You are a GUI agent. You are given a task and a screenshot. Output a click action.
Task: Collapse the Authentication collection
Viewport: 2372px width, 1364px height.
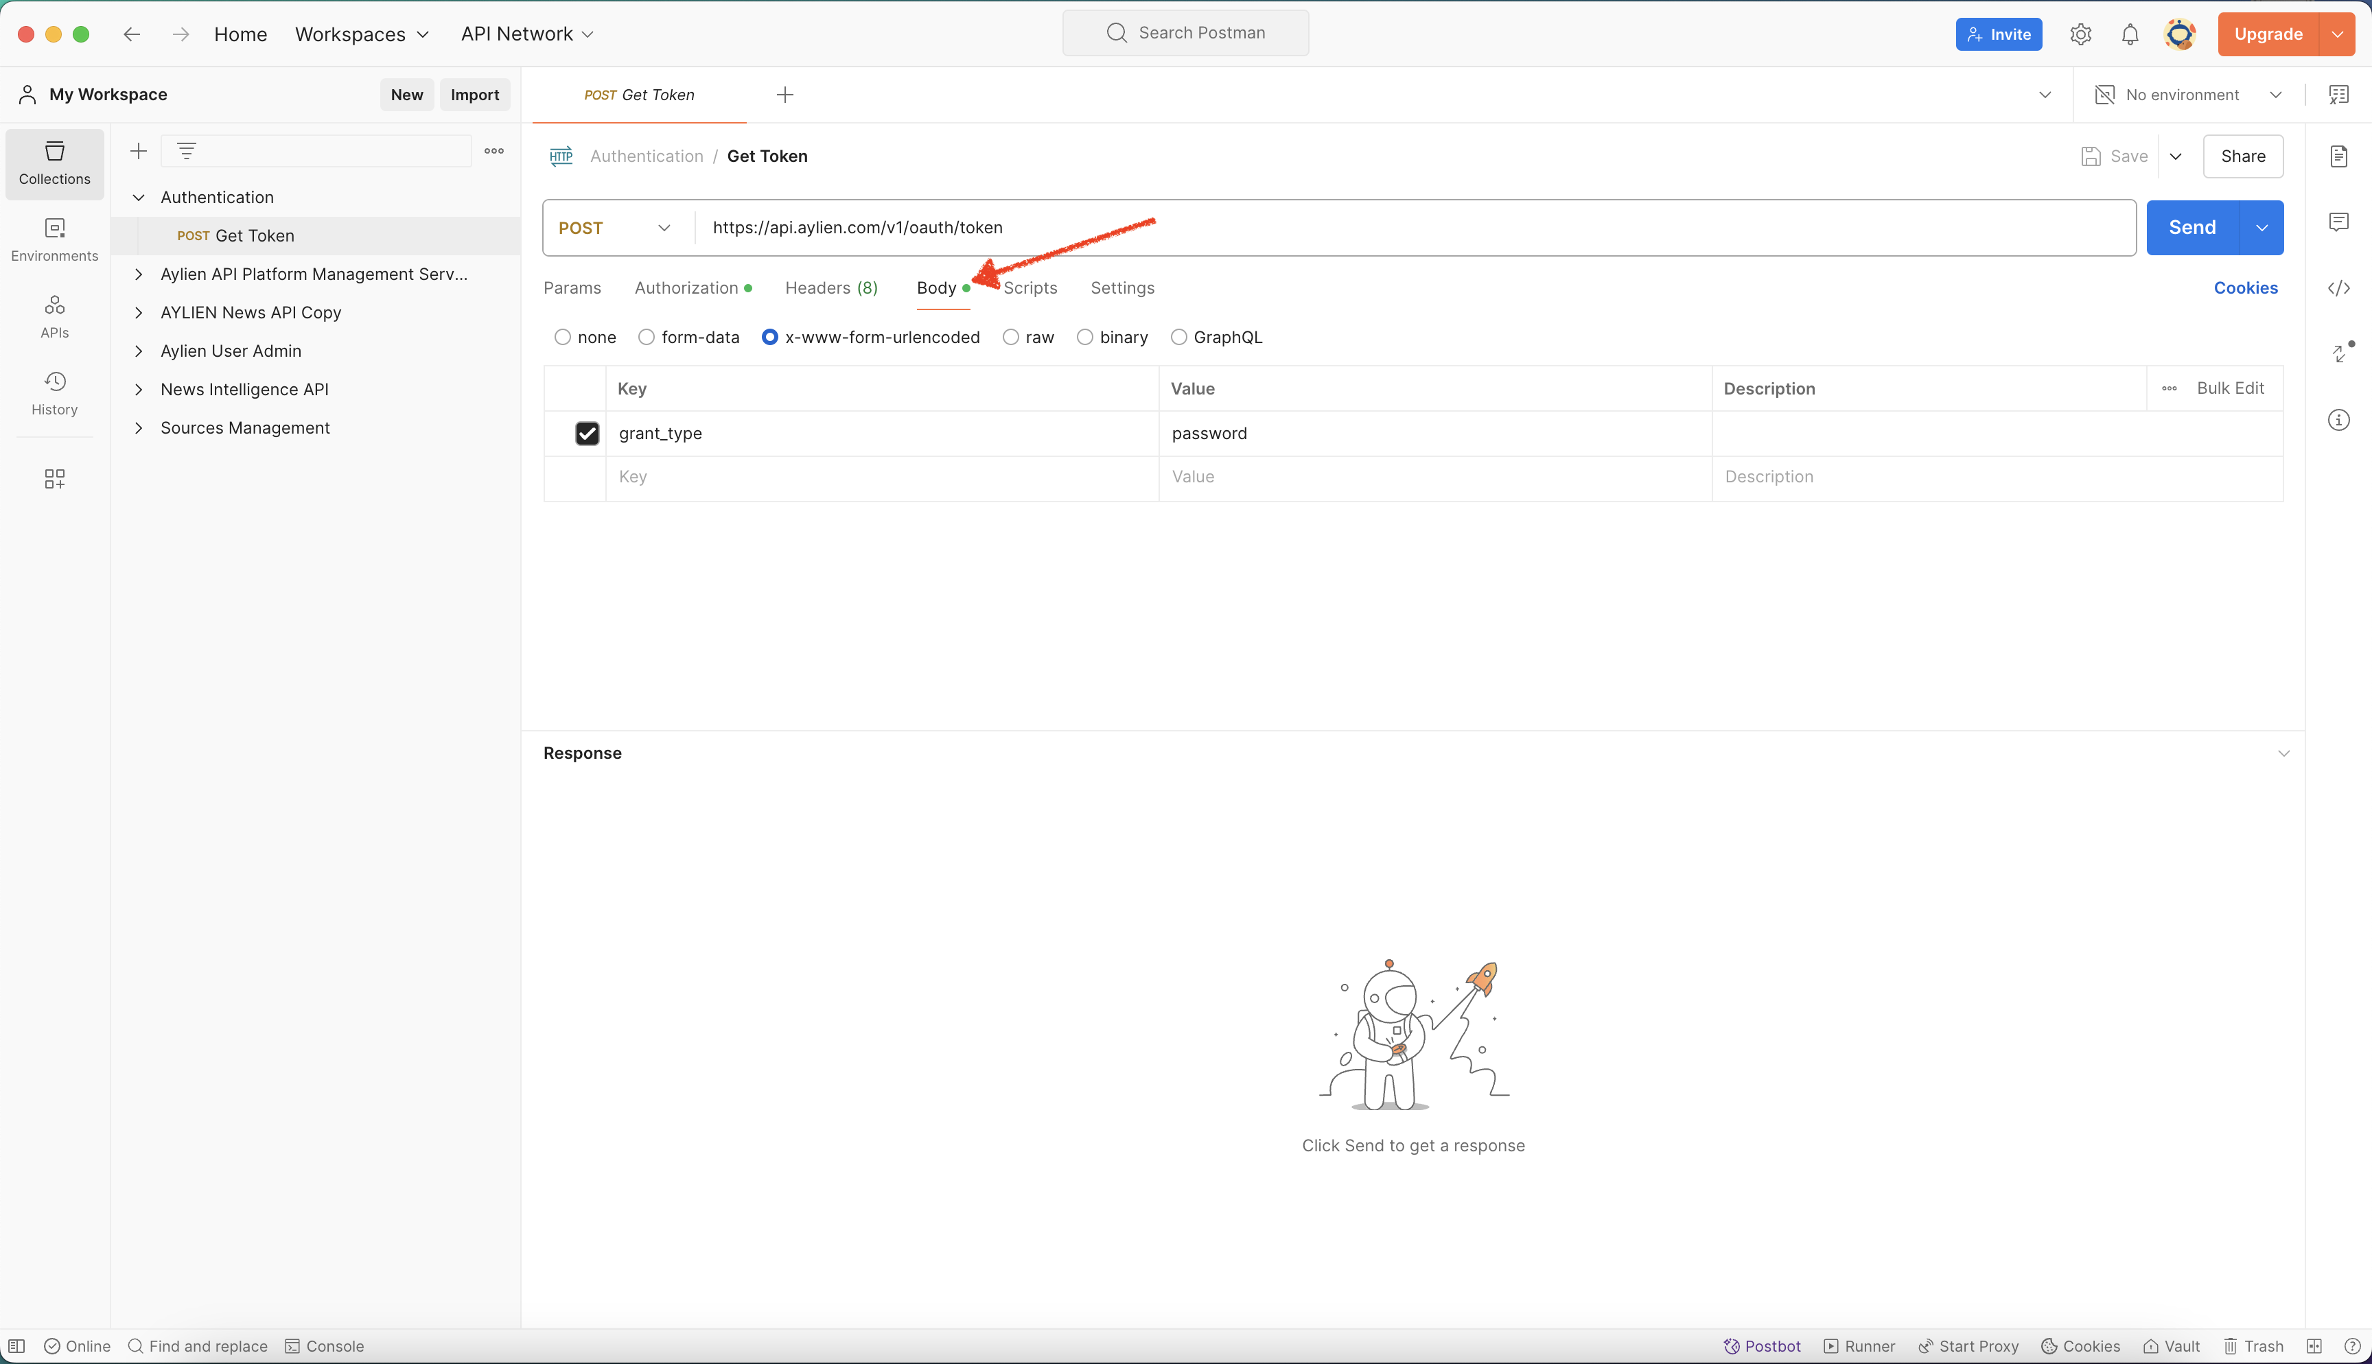139,198
